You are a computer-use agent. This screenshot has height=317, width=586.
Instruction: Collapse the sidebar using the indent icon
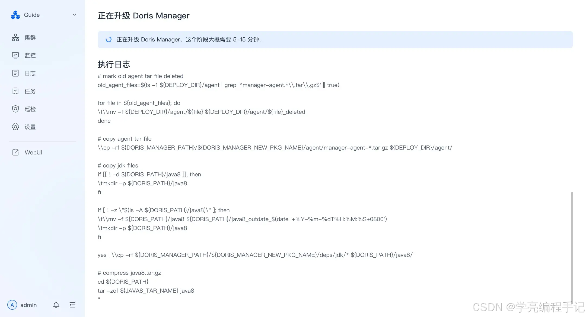coord(72,305)
